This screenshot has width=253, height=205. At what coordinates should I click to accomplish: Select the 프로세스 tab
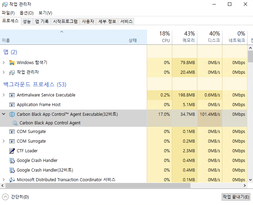point(10,21)
